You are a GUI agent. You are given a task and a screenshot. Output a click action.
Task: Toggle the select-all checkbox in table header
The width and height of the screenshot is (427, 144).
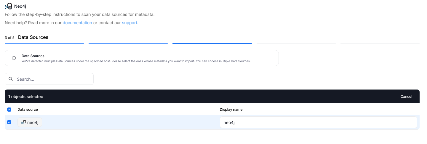tap(9, 110)
